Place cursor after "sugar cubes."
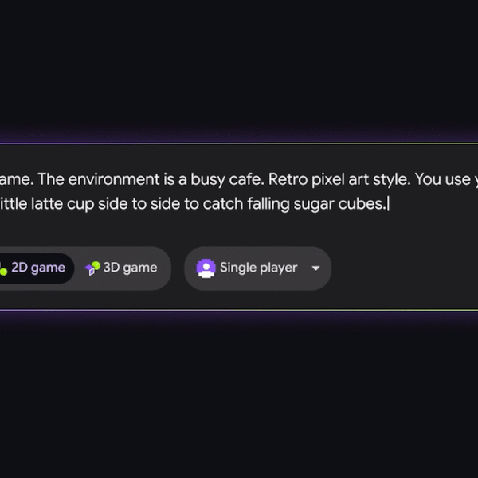The height and width of the screenshot is (478, 478). [388, 204]
